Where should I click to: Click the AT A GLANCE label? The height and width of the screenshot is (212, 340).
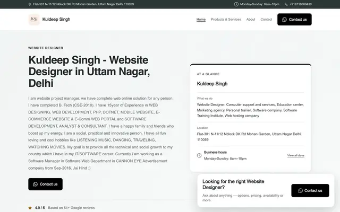click(208, 74)
